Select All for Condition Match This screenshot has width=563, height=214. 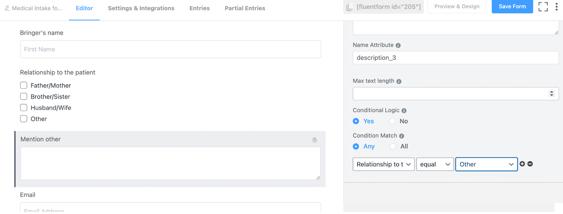393,147
